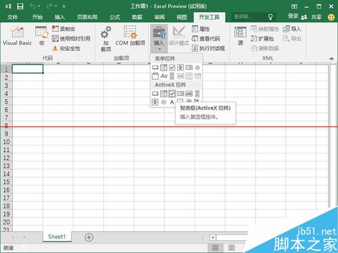Toggle 使用相对引用 relative references

tap(71, 39)
